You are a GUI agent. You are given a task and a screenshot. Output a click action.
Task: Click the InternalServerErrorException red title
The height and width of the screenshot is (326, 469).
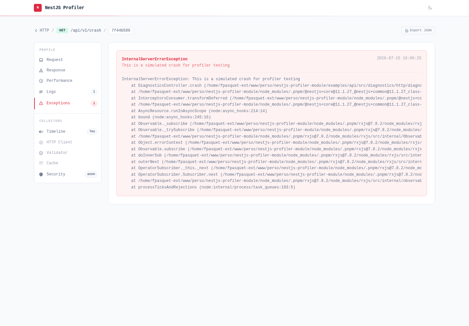155,59
